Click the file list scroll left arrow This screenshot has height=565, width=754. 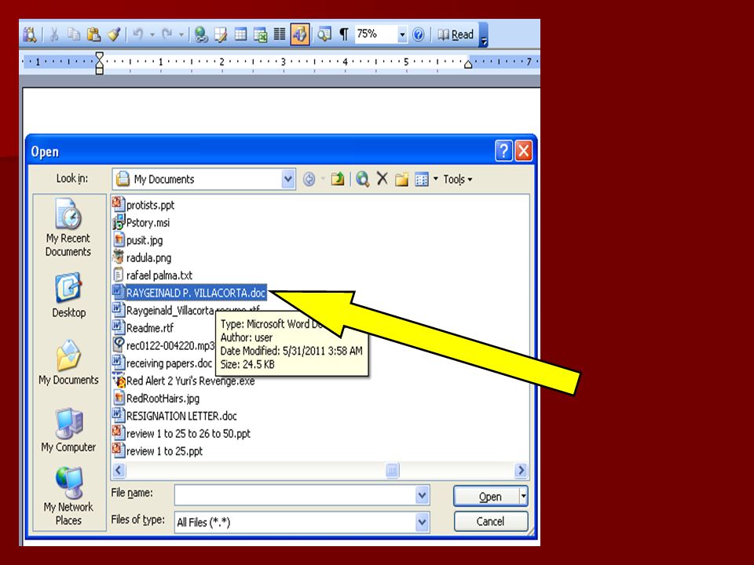tap(119, 470)
